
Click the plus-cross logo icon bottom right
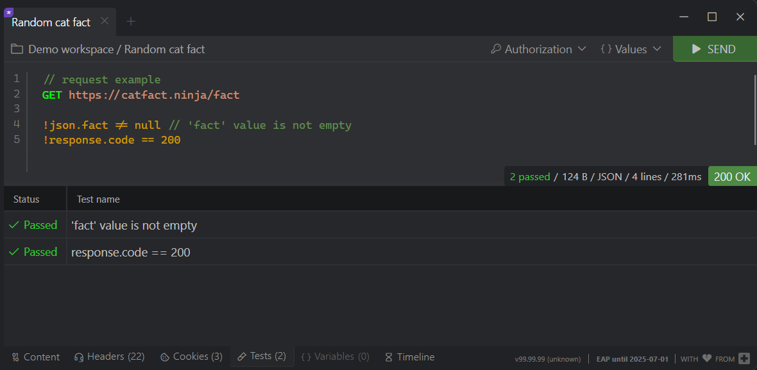(744, 358)
